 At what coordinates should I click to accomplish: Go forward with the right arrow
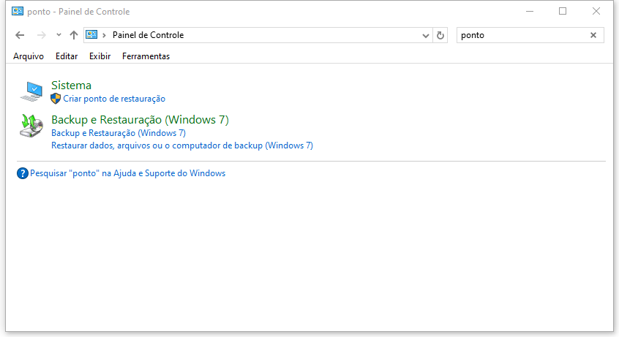(41, 35)
